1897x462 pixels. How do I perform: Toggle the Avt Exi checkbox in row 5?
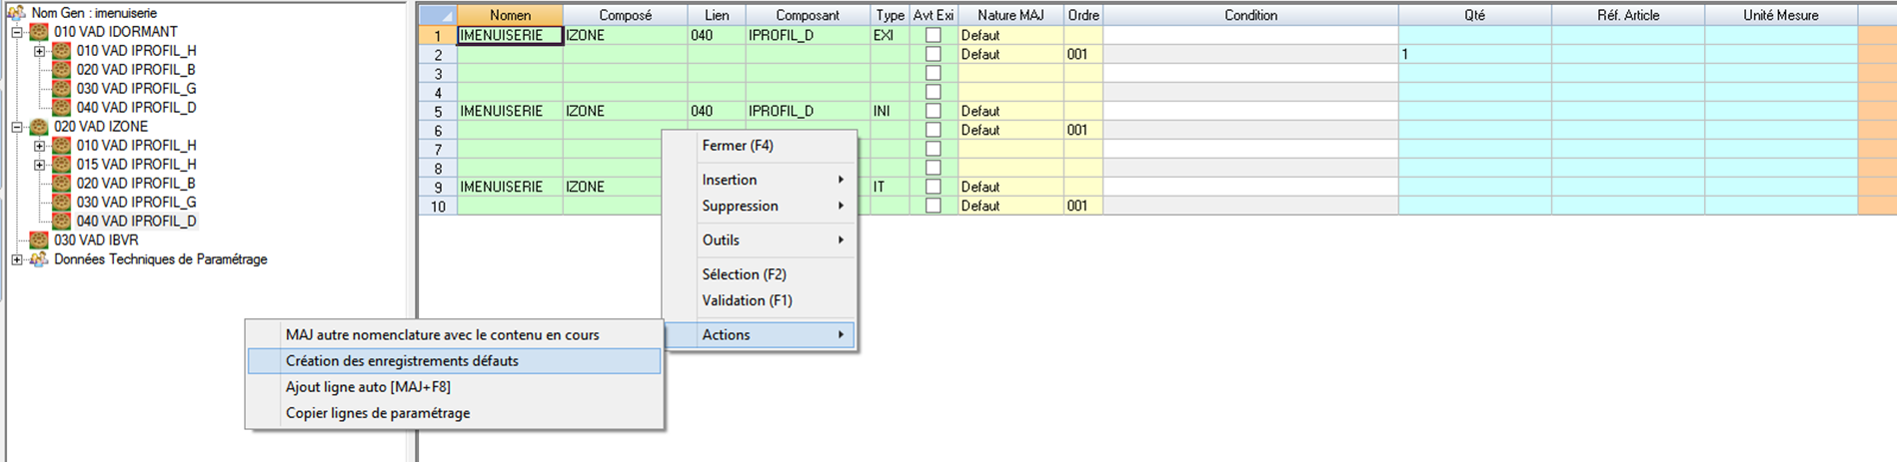coord(933,111)
